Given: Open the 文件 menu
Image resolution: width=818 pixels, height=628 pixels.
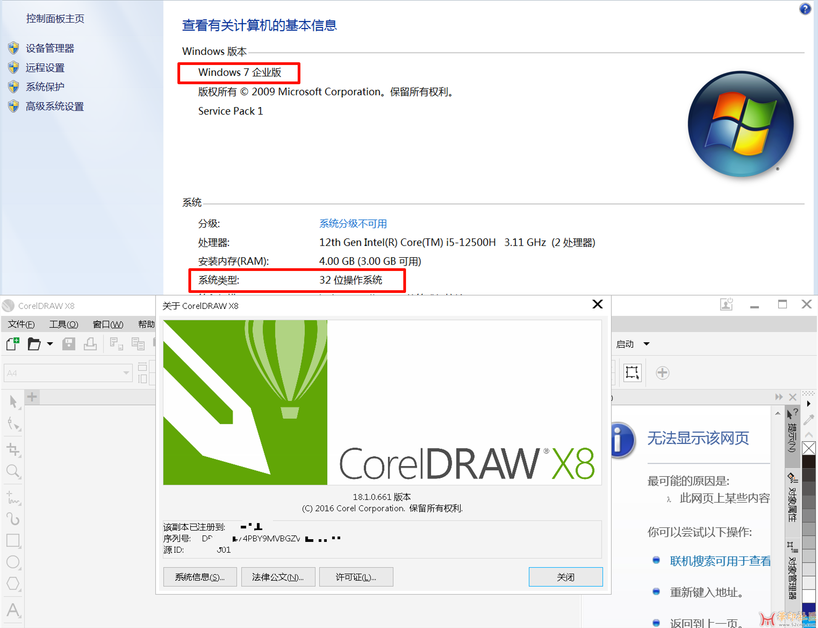Looking at the screenshot, I should (x=21, y=324).
